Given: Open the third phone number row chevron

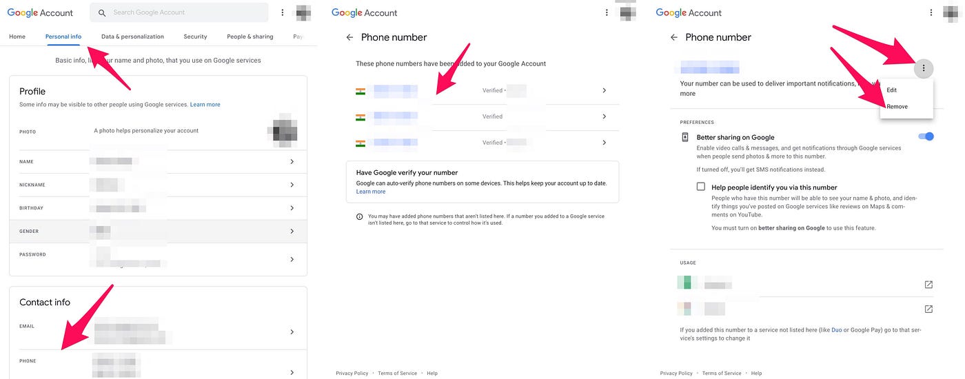Looking at the screenshot, I should point(604,143).
